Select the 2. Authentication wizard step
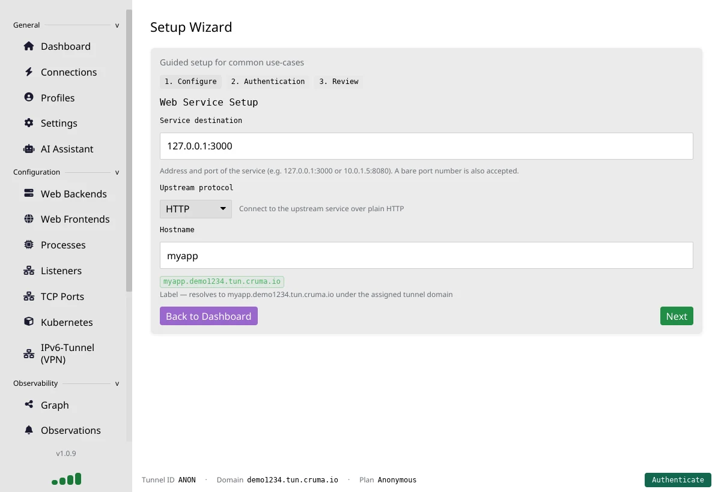Viewport: 721px width, 492px height. pyautogui.click(x=267, y=82)
